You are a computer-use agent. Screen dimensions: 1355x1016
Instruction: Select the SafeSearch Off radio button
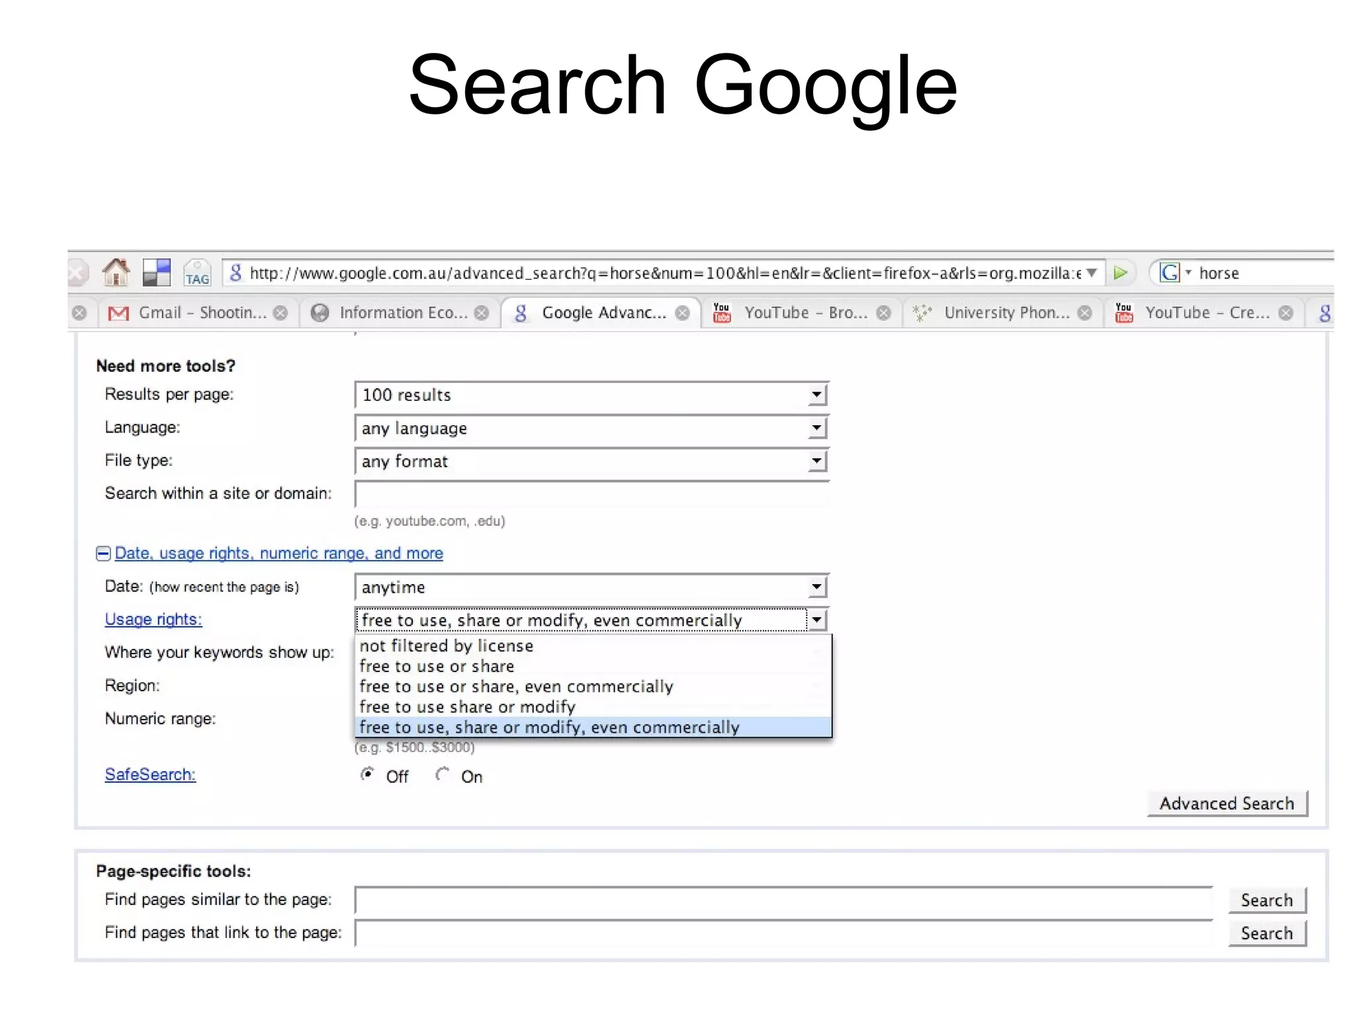coord(367,774)
